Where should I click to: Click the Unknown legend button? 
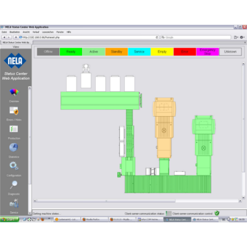(230, 52)
